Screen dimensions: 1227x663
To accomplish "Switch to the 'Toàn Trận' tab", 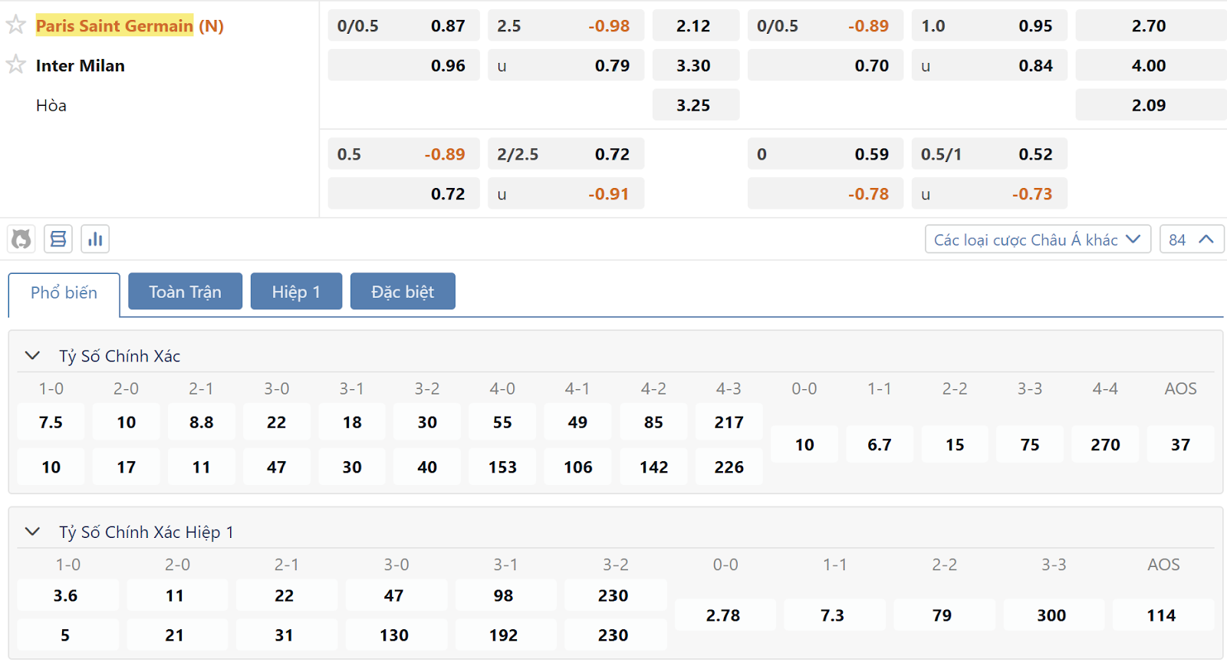I will tap(185, 292).
